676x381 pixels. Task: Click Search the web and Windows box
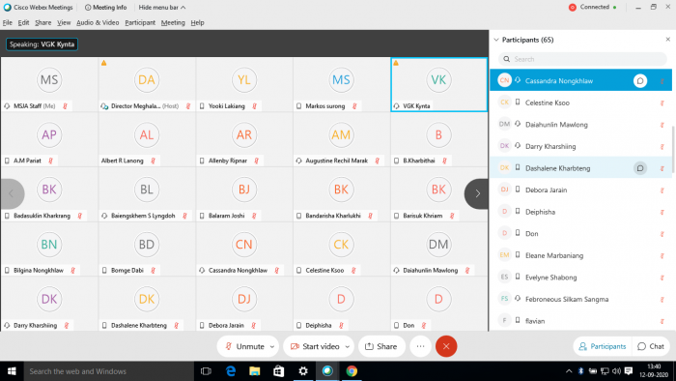[108, 371]
